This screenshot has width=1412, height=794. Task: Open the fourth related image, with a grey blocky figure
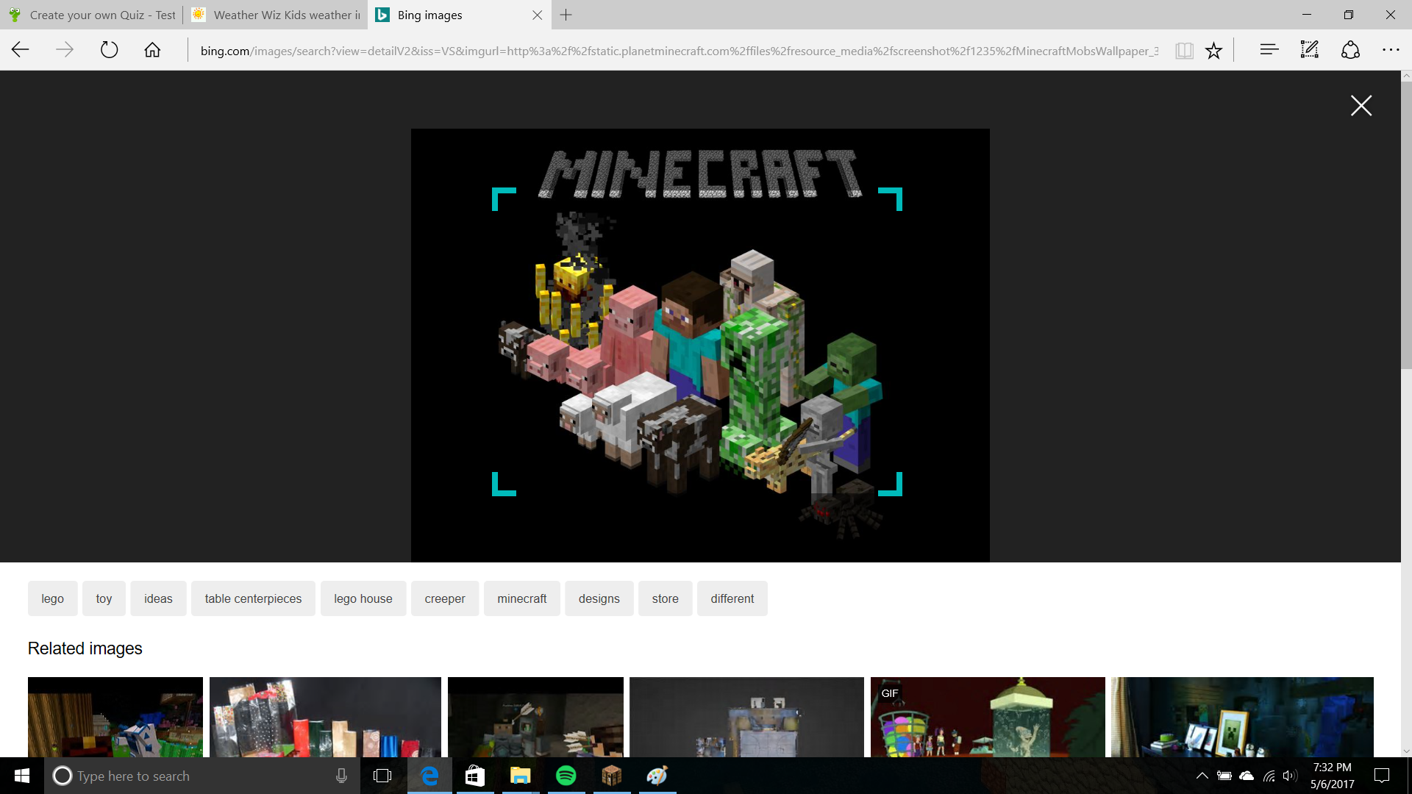(x=746, y=717)
